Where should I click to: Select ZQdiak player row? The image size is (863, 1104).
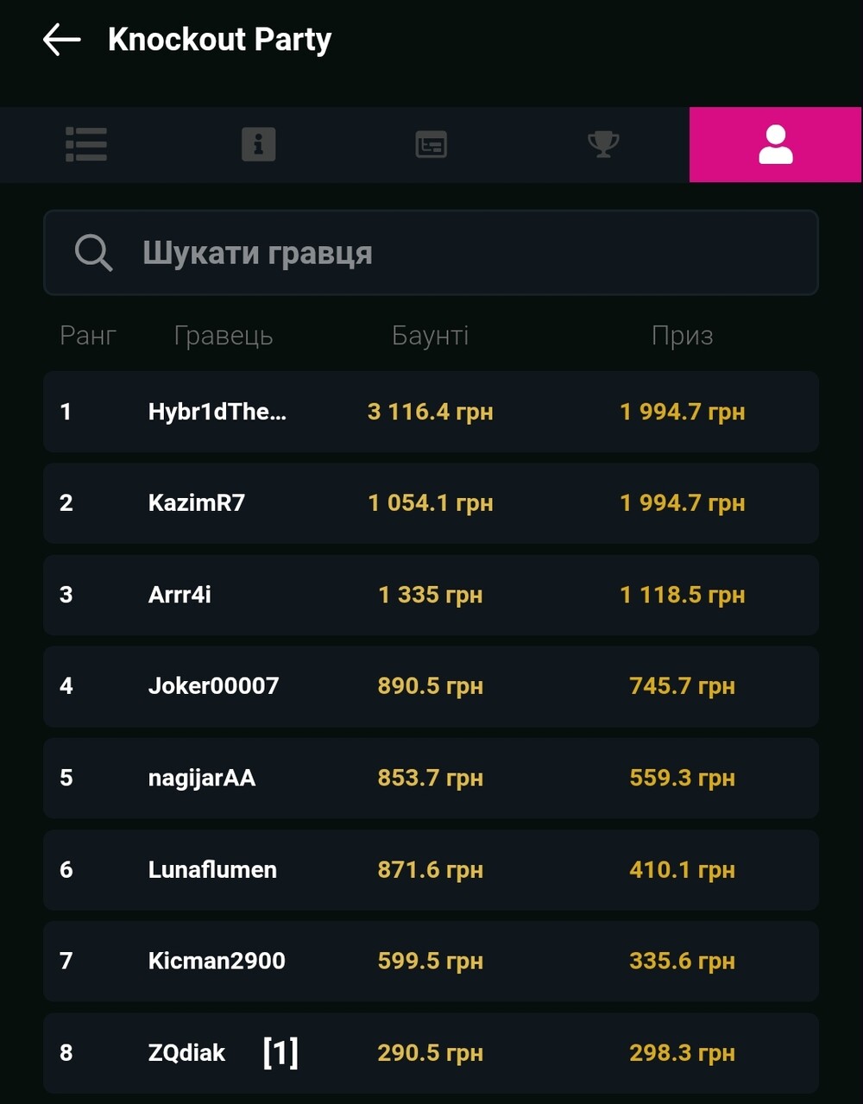tap(431, 1053)
